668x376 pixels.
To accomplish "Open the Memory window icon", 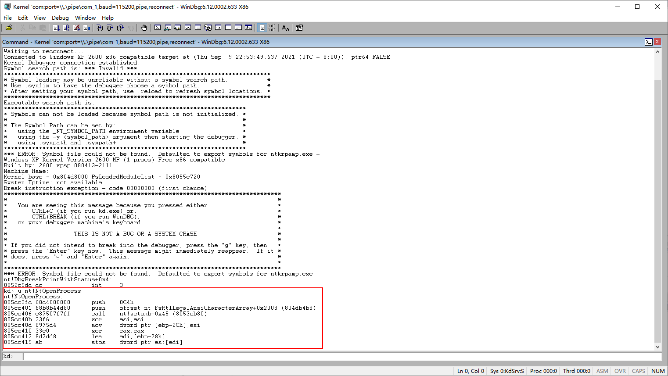I will point(198,28).
